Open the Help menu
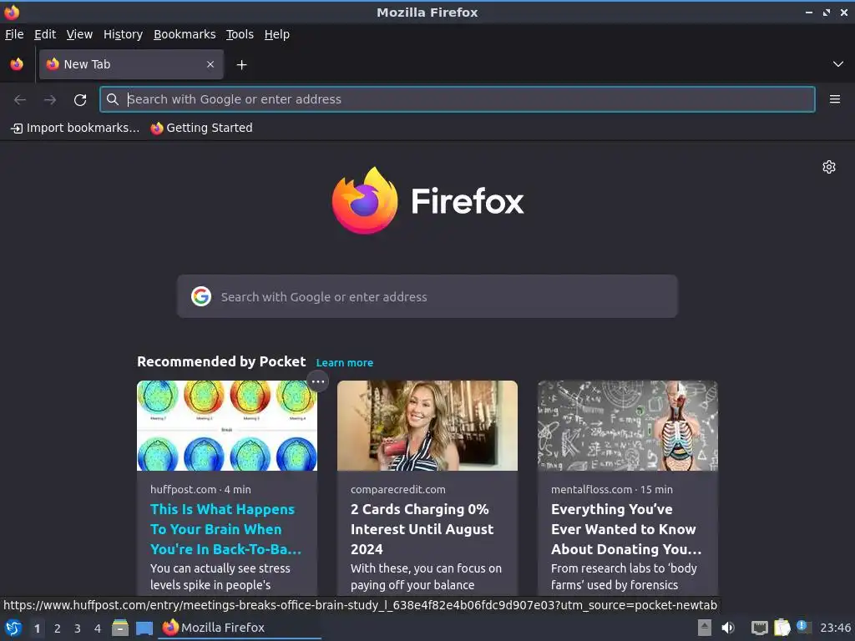Viewport: 855px width, 641px height. click(x=277, y=34)
